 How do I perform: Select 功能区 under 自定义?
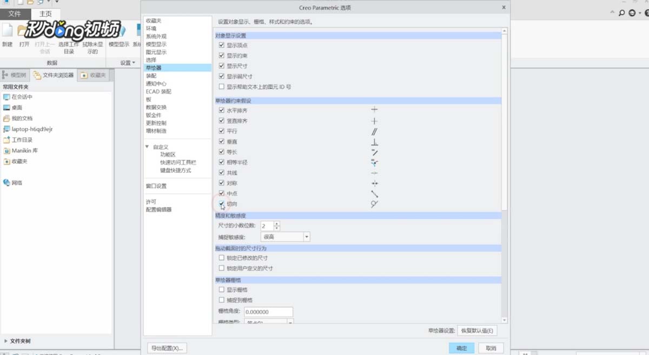pos(168,155)
